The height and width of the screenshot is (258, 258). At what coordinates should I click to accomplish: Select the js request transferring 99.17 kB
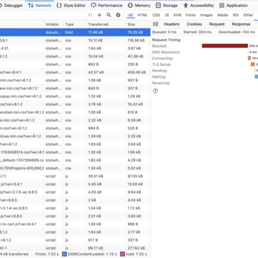75,248
